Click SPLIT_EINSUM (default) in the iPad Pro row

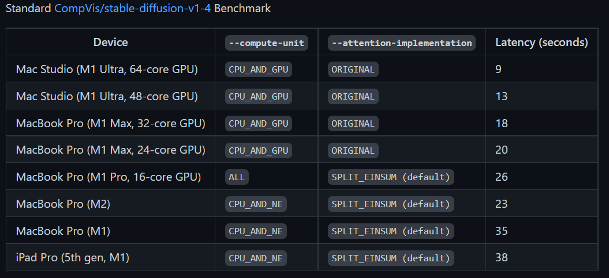tap(391, 258)
